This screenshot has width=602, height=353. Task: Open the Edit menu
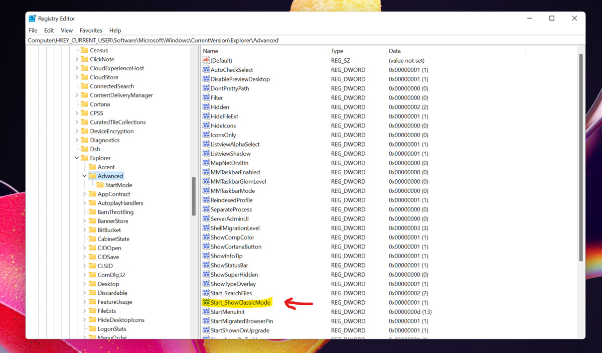(x=49, y=31)
